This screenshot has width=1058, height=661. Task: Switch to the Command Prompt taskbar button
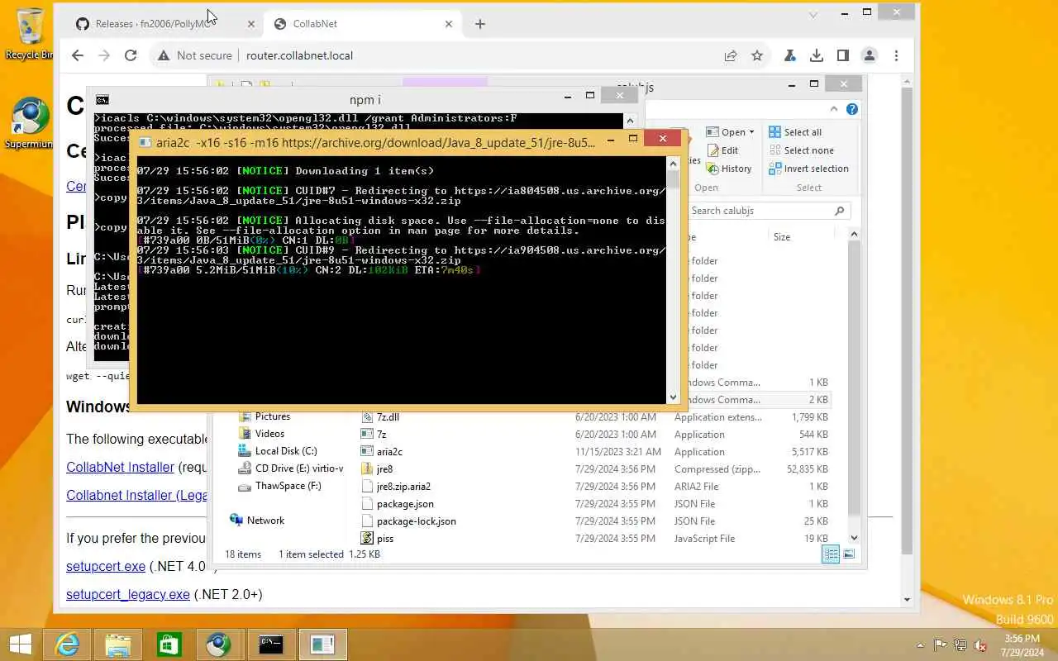(271, 644)
